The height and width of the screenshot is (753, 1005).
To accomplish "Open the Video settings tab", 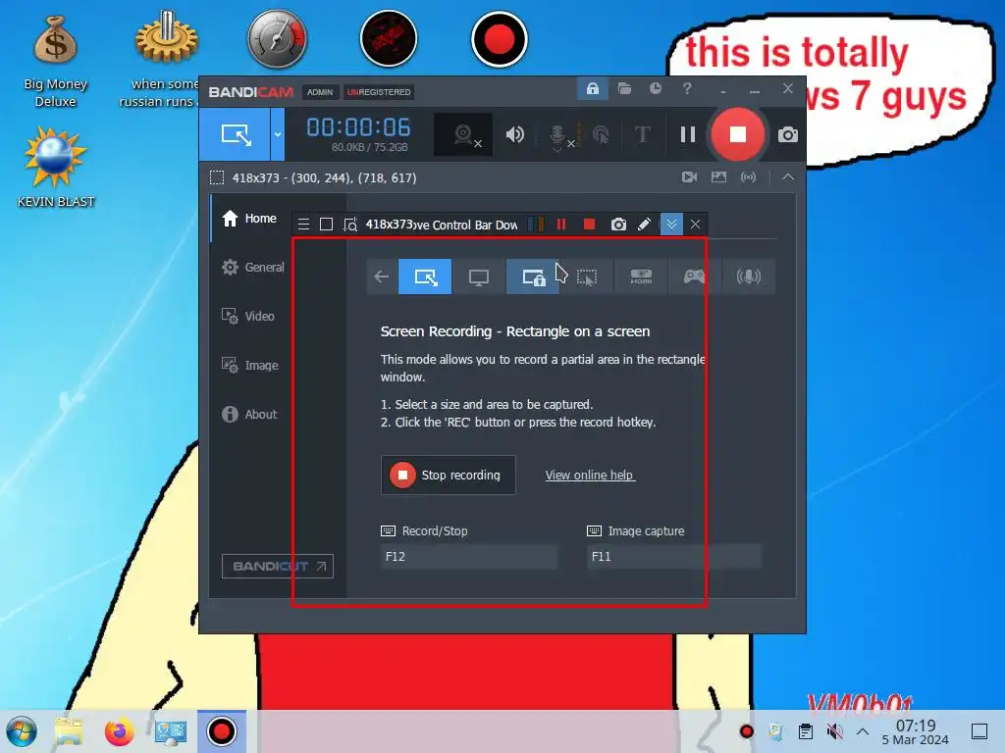I will (248, 317).
